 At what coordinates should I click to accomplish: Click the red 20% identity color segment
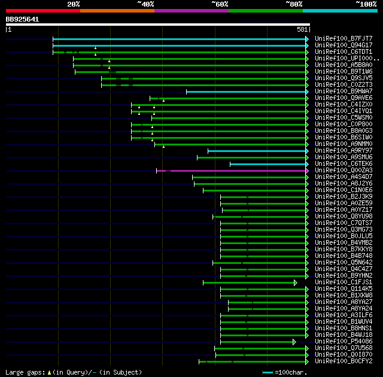[43, 11]
